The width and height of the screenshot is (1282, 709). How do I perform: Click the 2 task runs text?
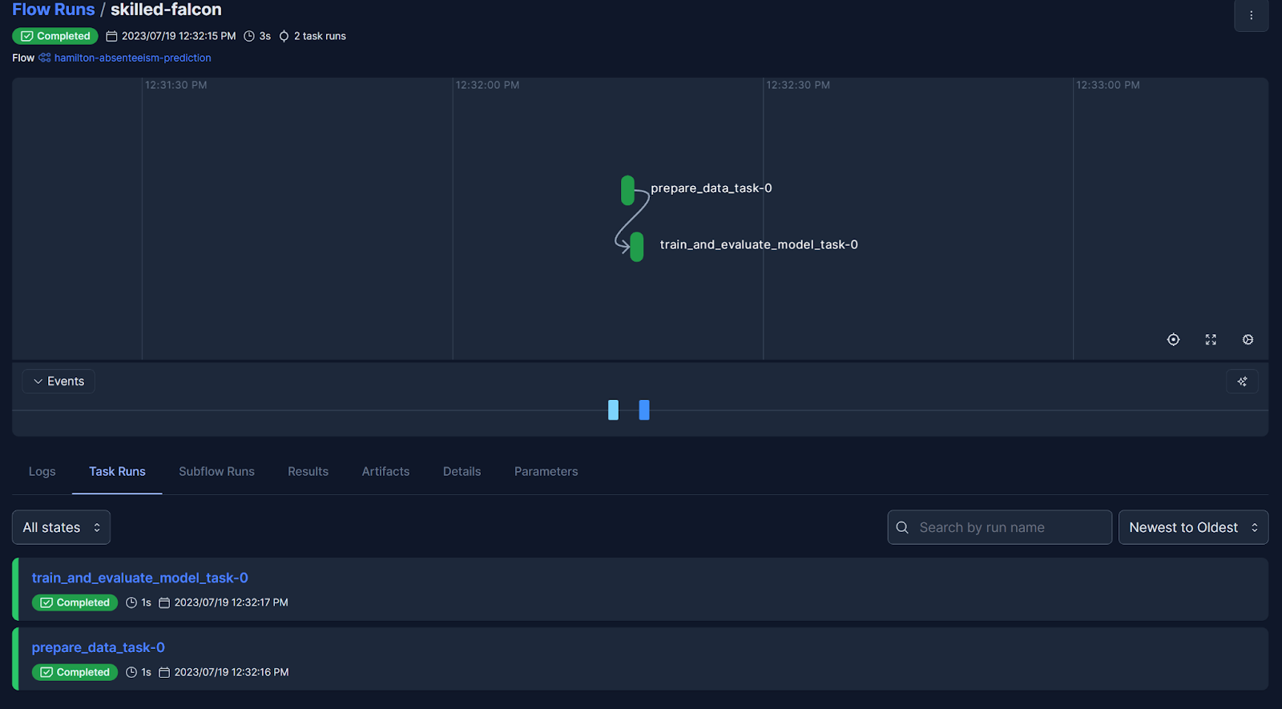[x=320, y=36]
